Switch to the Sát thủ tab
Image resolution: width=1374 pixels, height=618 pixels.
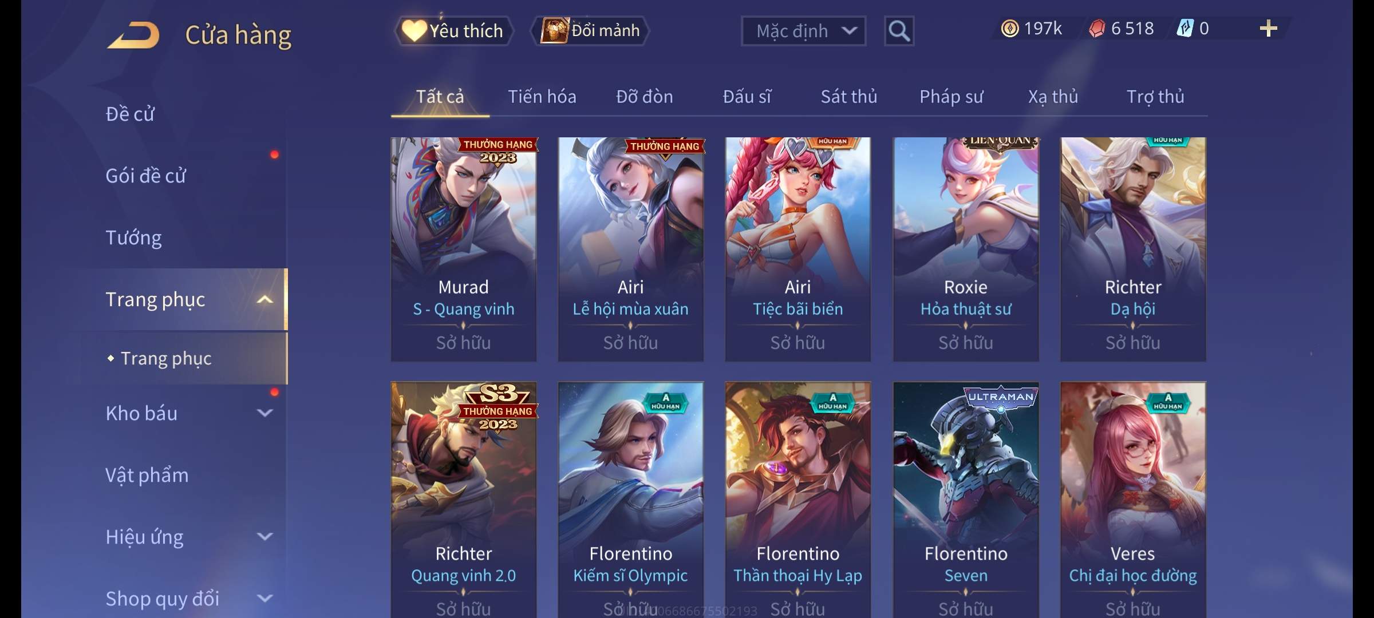848,97
